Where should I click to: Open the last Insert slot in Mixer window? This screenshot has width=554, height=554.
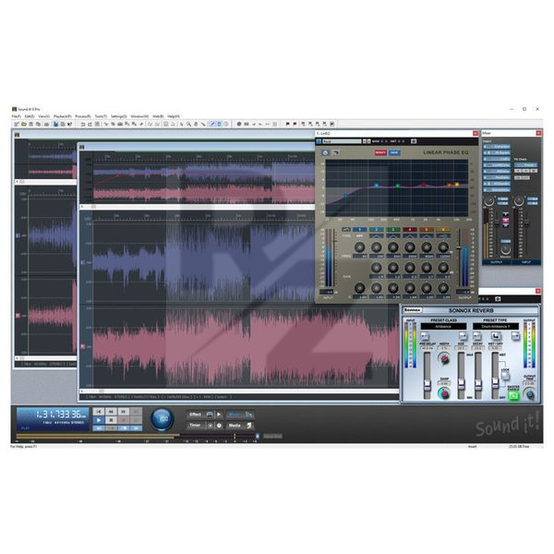coord(497,189)
